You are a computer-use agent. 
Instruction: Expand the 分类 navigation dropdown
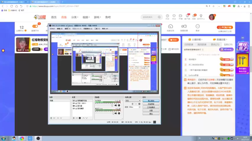75,17
